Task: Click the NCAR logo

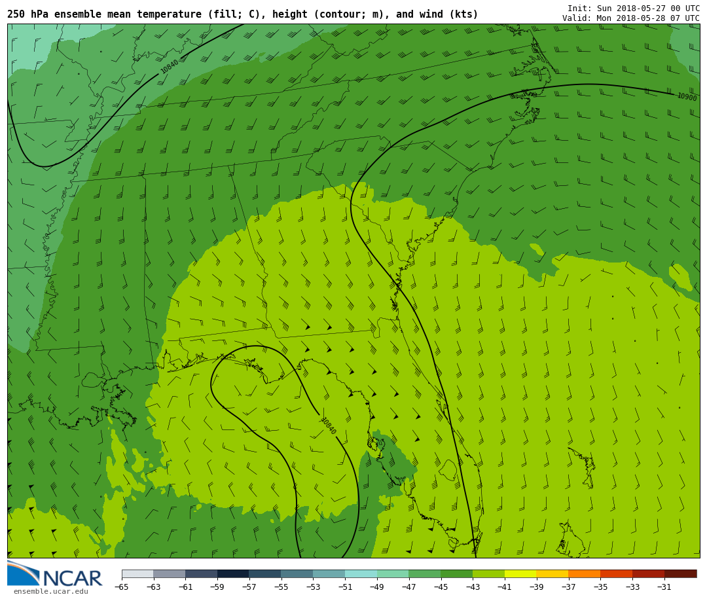Action: pyautogui.click(x=54, y=573)
